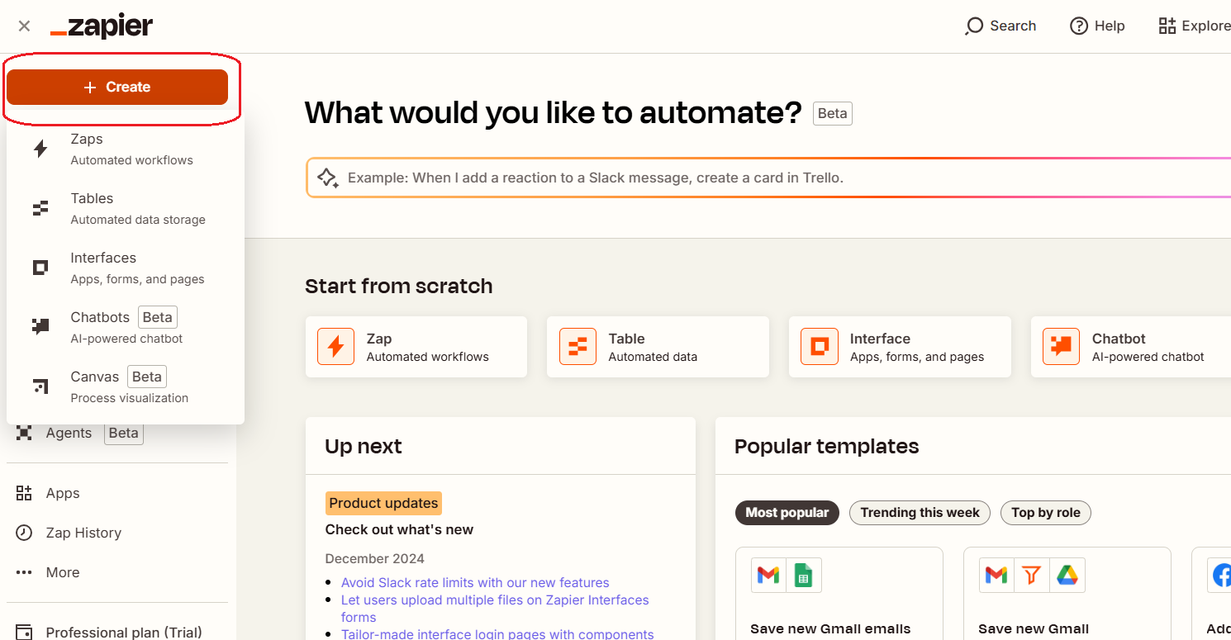Open Tailor-made interface login pages link

click(x=497, y=633)
